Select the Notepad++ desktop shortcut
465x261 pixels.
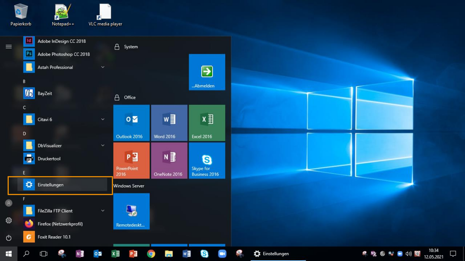pos(63,15)
